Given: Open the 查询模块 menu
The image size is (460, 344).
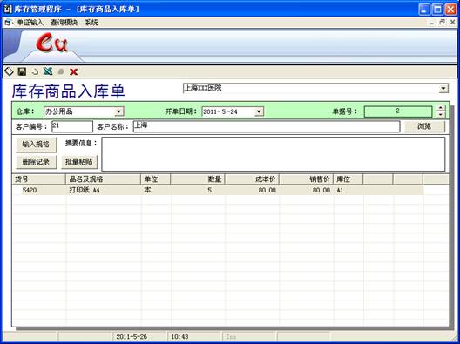Looking at the screenshot, I should coord(64,23).
